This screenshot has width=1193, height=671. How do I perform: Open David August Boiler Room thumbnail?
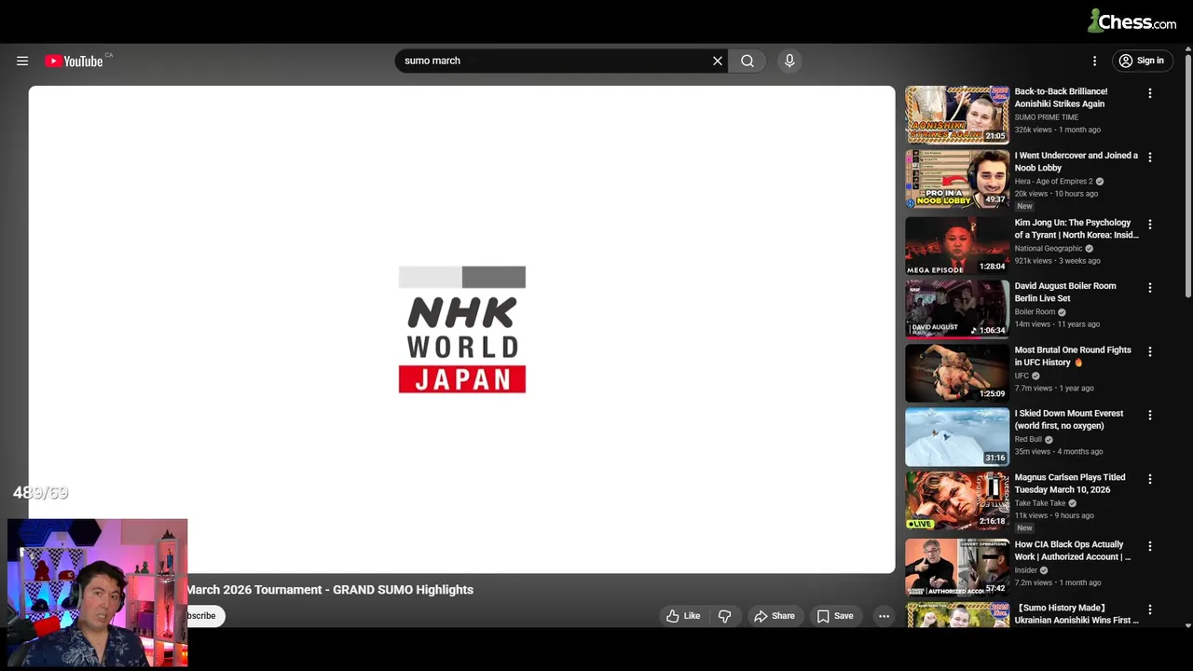pos(957,309)
